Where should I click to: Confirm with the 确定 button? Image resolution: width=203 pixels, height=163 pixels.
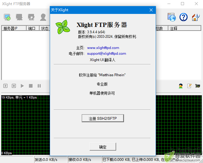(103, 147)
